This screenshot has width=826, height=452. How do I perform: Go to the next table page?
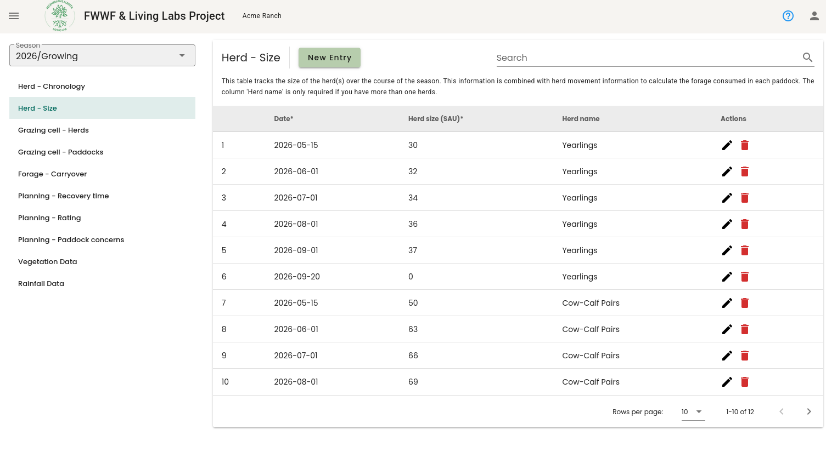[809, 411]
